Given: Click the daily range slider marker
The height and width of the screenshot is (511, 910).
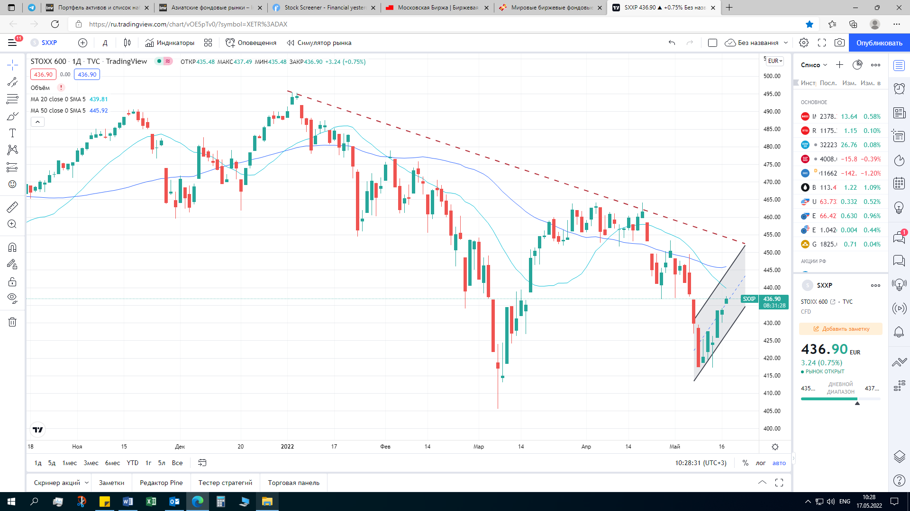Looking at the screenshot, I should pyautogui.click(x=857, y=403).
